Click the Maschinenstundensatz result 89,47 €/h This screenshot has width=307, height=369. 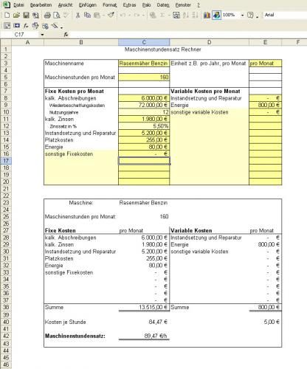[x=144, y=336]
